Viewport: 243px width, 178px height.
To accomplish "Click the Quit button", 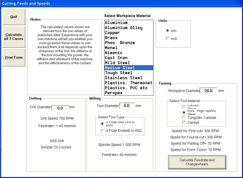I will coord(14,17).
